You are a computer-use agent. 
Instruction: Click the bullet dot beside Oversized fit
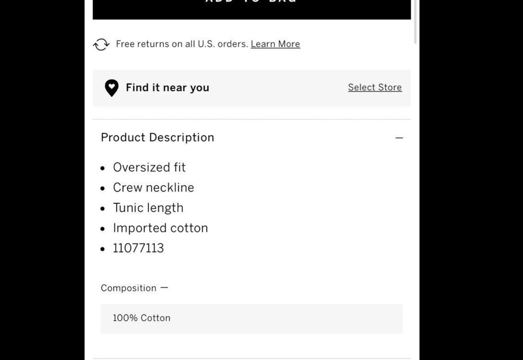103,168
